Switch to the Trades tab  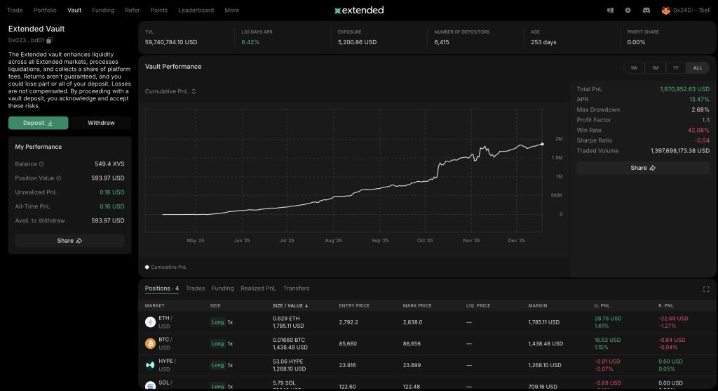coord(195,289)
